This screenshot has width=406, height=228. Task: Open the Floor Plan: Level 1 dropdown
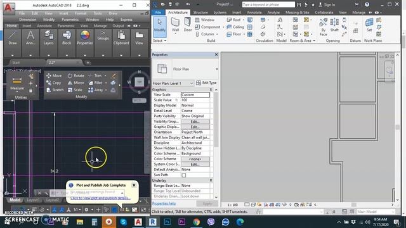[173, 83]
